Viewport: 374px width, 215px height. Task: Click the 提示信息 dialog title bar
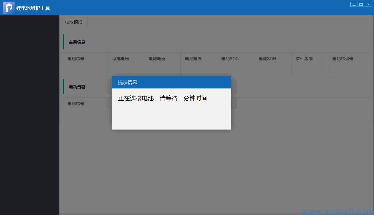(x=171, y=82)
